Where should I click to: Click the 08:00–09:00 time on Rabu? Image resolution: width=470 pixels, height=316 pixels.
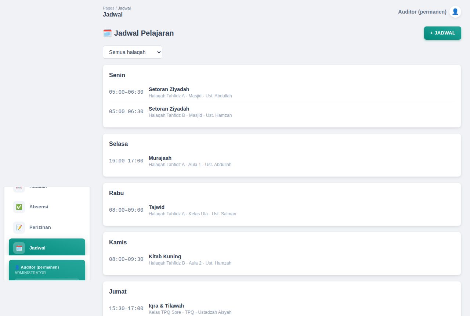(x=126, y=210)
